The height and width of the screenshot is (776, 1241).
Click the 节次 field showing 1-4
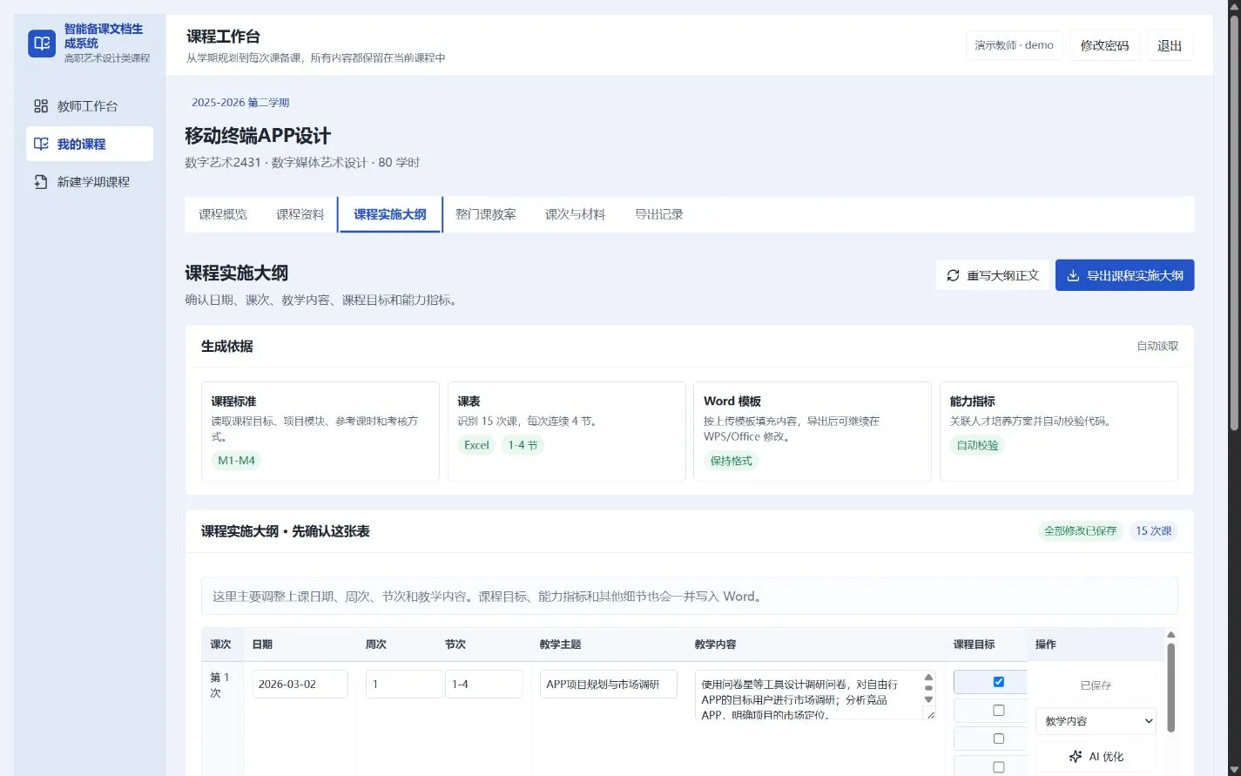click(483, 684)
